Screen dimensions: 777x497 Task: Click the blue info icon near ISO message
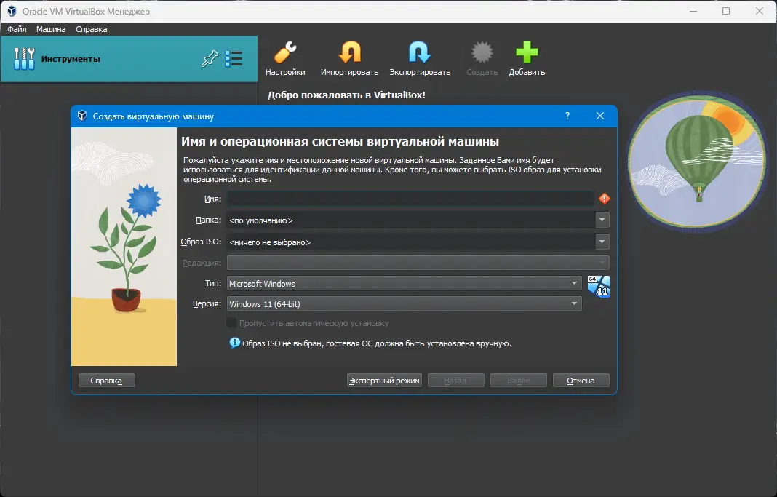[234, 343]
